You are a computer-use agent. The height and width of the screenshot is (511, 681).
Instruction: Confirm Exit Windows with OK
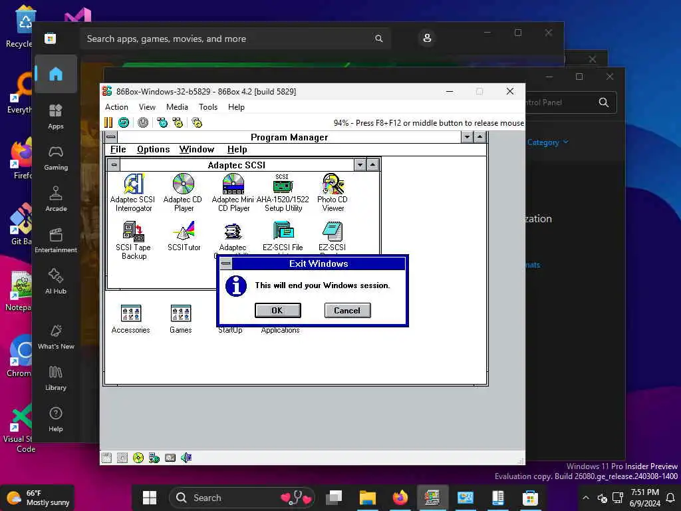(277, 310)
